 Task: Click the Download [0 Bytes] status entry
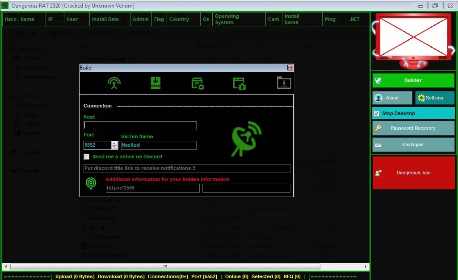coord(121,276)
